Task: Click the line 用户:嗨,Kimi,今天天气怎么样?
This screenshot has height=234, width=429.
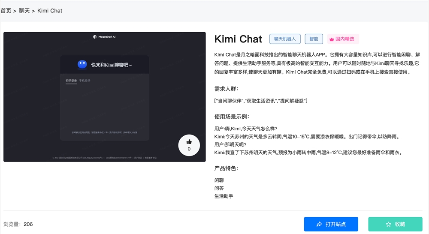Action: [x=246, y=129]
